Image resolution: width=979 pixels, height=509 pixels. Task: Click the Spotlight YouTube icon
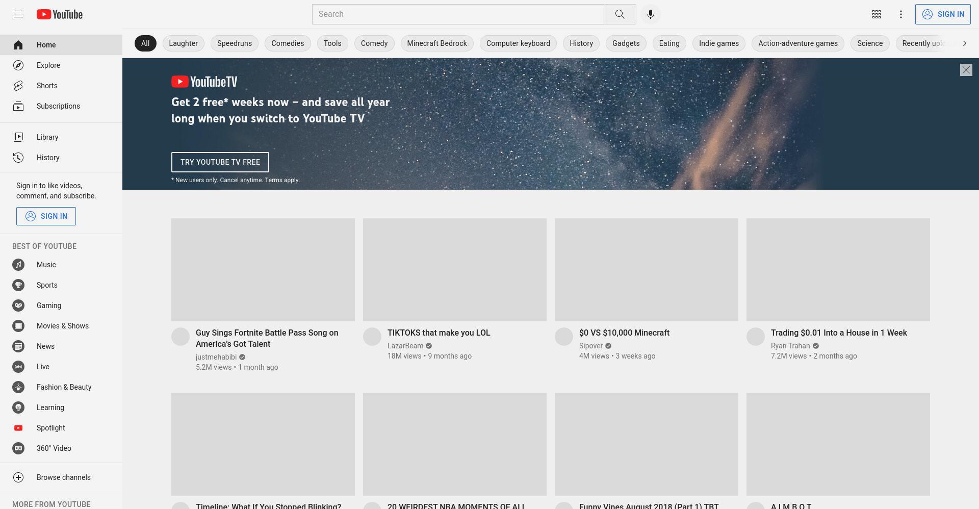coord(18,428)
